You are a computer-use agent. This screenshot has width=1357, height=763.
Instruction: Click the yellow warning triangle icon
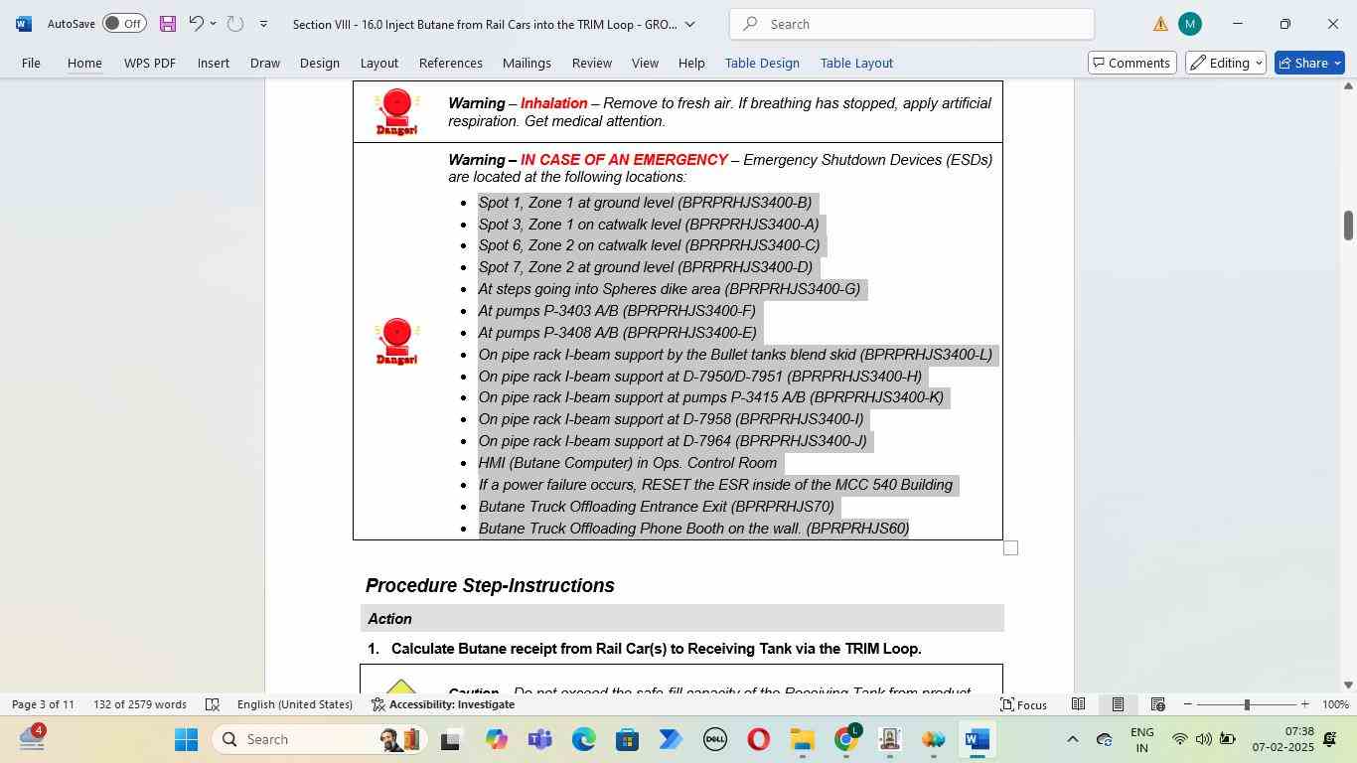1160,24
